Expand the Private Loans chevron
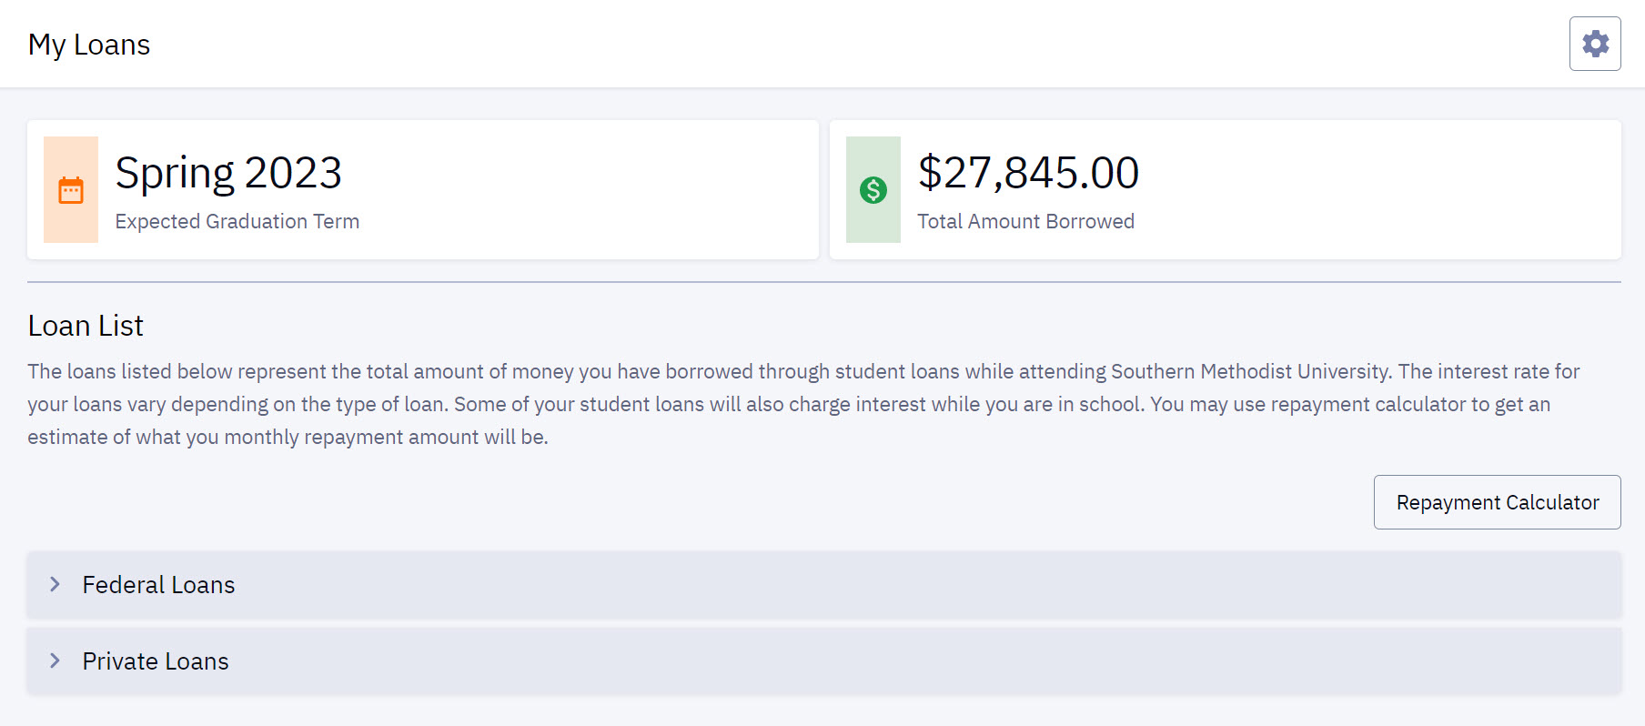The image size is (1645, 726). (x=55, y=660)
